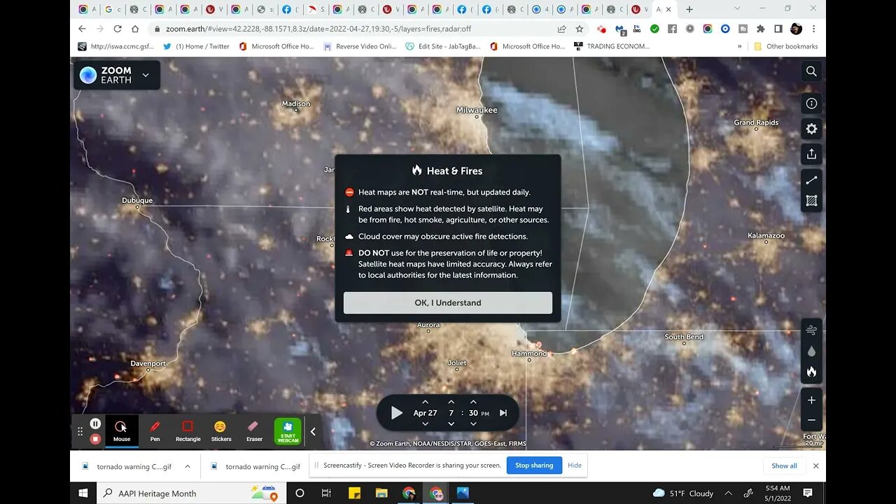
Task: Reload the current page
Action: [118, 29]
